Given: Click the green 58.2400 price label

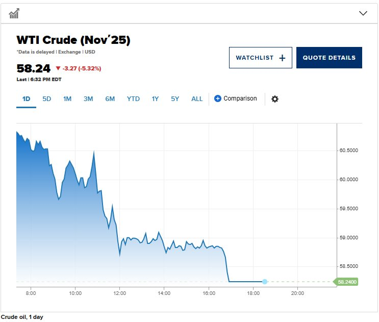Looking at the screenshot, I should (x=346, y=282).
